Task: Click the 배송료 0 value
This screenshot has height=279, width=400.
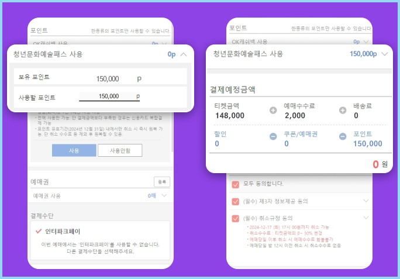Action: (x=356, y=116)
